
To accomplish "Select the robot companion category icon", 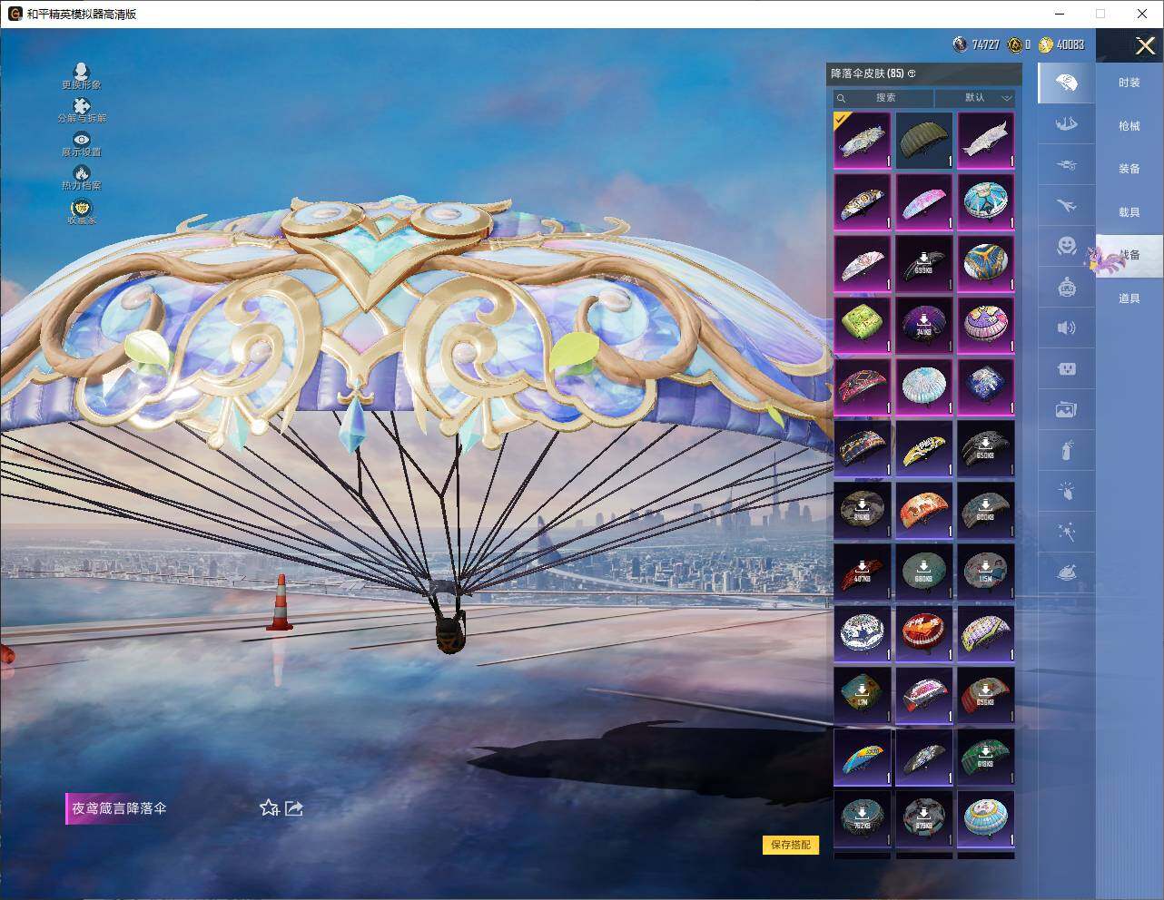I will coord(1067,288).
